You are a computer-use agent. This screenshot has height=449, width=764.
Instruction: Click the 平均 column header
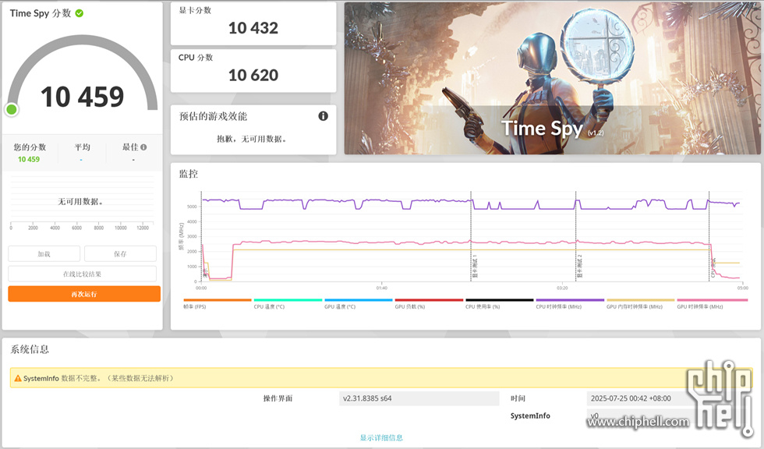tap(82, 147)
